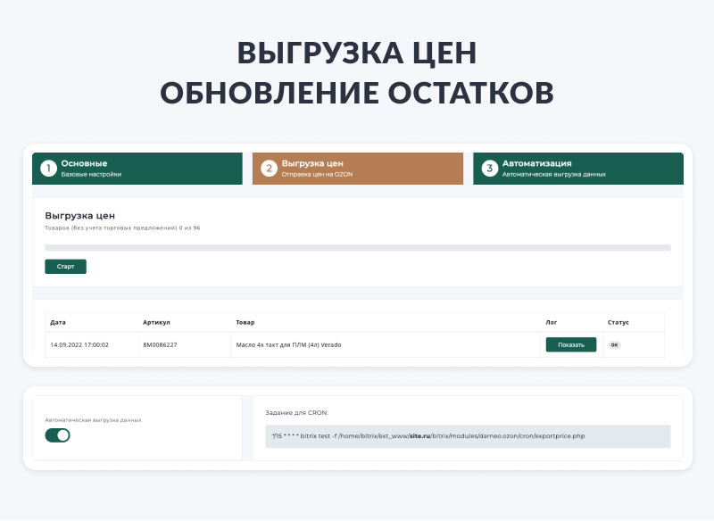Click the Лог column header
Image resolution: width=714 pixels, height=521 pixels.
[x=551, y=322]
